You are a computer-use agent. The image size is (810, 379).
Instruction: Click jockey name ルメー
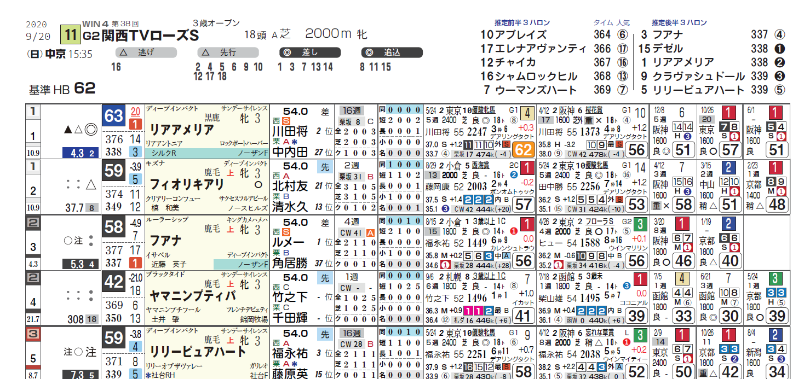click(x=290, y=242)
